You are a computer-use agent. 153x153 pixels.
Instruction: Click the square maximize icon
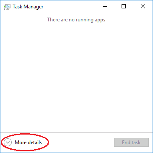point(124,6)
